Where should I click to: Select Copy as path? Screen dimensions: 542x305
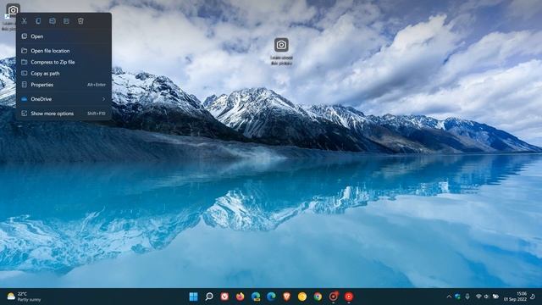pyautogui.click(x=64, y=74)
